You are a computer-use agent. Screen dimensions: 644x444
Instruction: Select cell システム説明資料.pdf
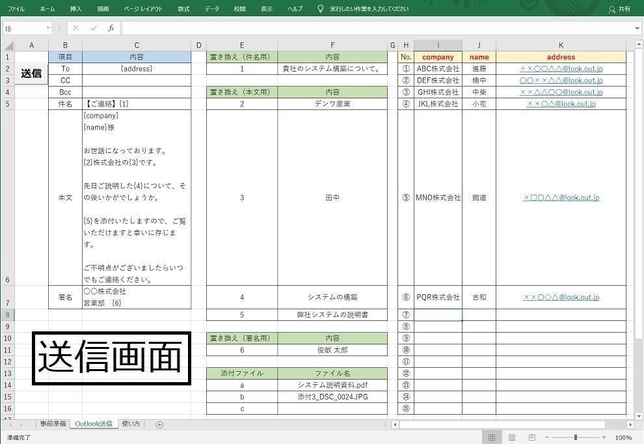pyautogui.click(x=332, y=385)
